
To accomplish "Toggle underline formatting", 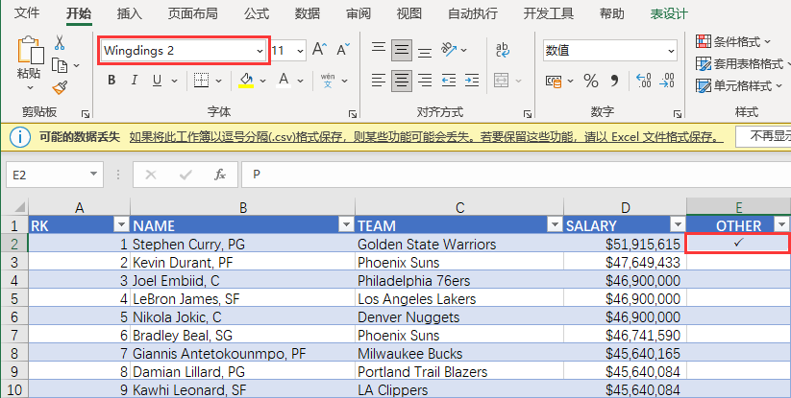I will tap(158, 80).
